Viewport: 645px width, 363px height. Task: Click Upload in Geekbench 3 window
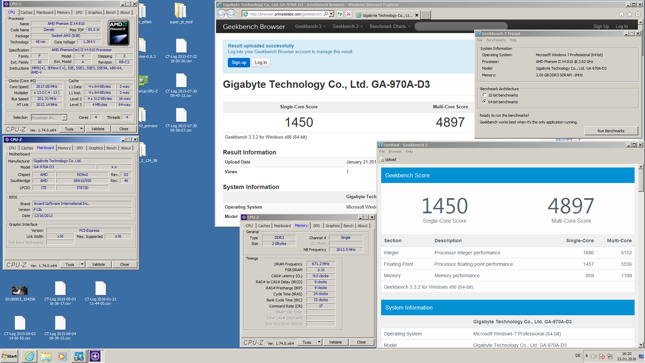(x=388, y=159)
